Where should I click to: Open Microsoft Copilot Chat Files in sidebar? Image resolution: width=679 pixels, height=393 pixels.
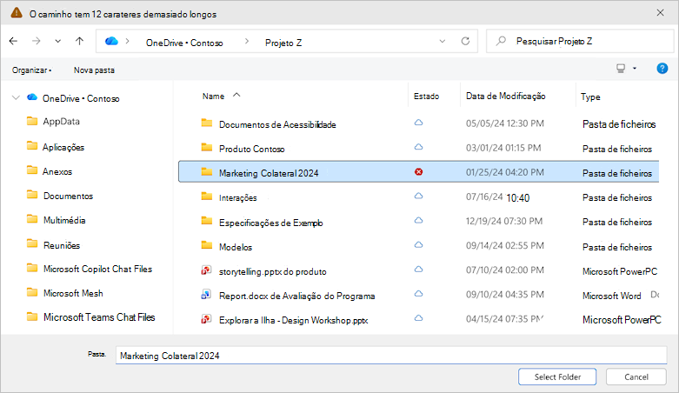(x=98, y=269)
